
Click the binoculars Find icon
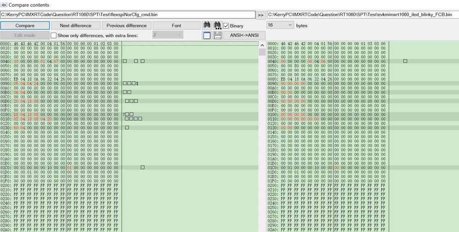[207, 25]
